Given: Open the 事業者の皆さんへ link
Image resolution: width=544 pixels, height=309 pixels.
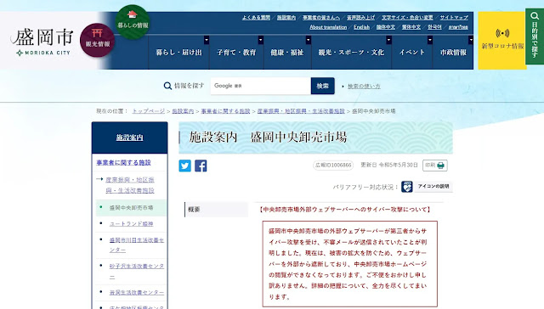Looking at the screenshot, I should point(321,17).
